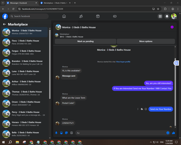Open a new browser tab
The height and width of the screenshot is (145, 181).
click(75, 3)
